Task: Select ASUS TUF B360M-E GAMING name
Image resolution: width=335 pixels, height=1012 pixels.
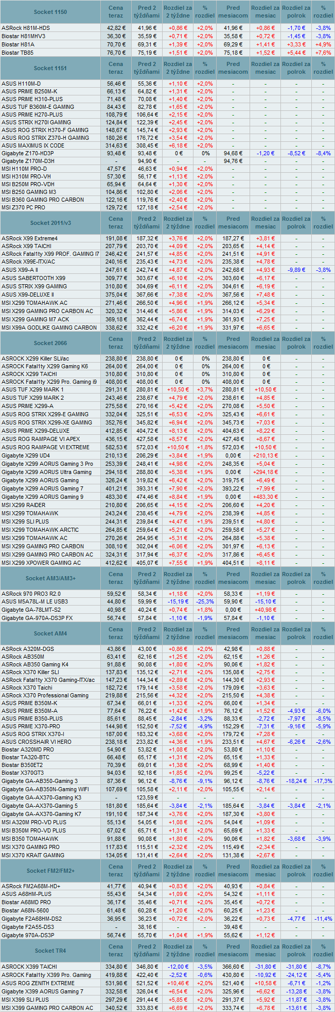Action: click(38, 107)
